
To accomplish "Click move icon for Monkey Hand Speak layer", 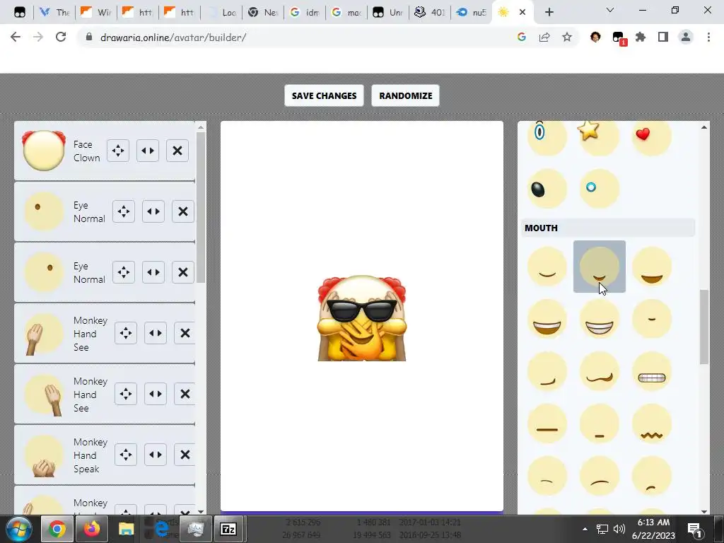I will (126, 455).
